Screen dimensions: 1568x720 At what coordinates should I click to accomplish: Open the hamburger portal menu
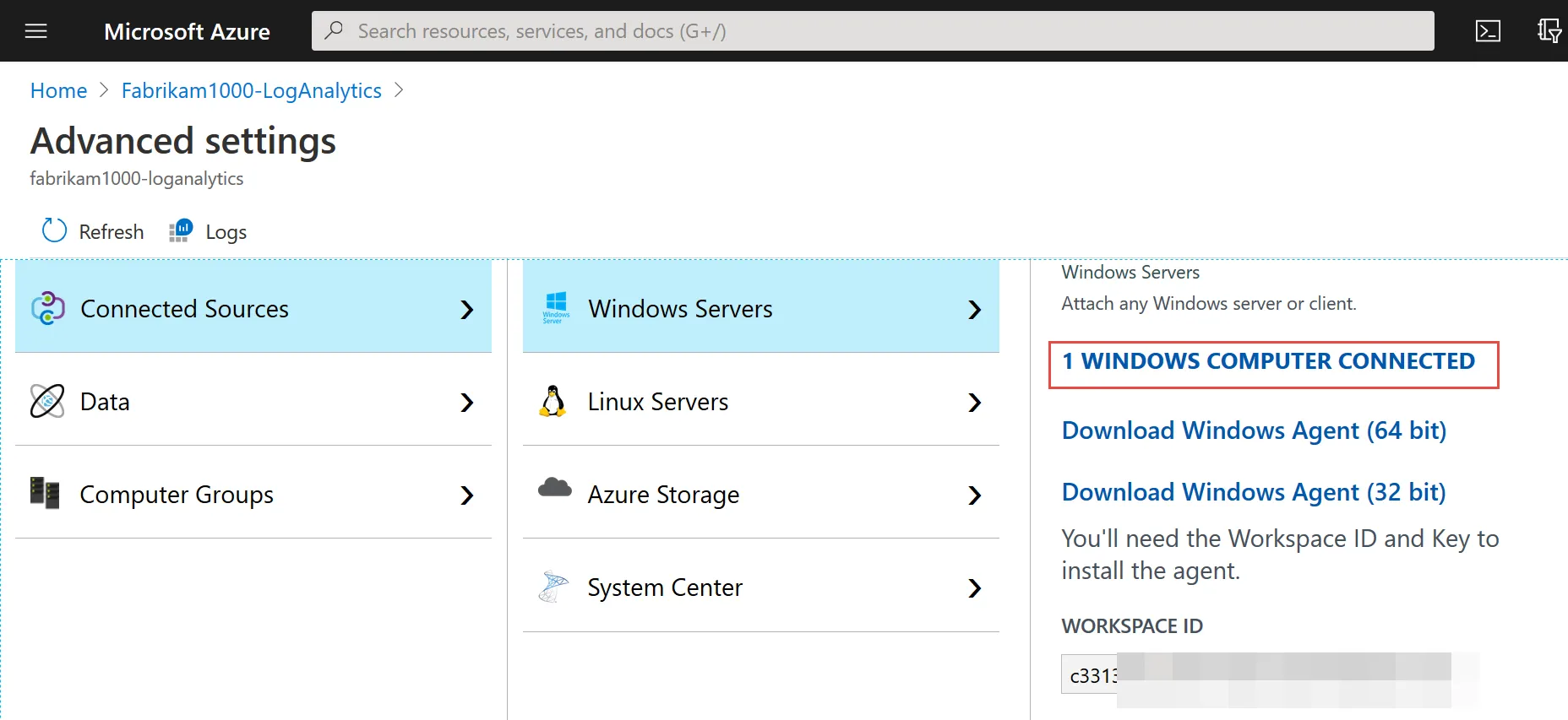pos(36,31)
